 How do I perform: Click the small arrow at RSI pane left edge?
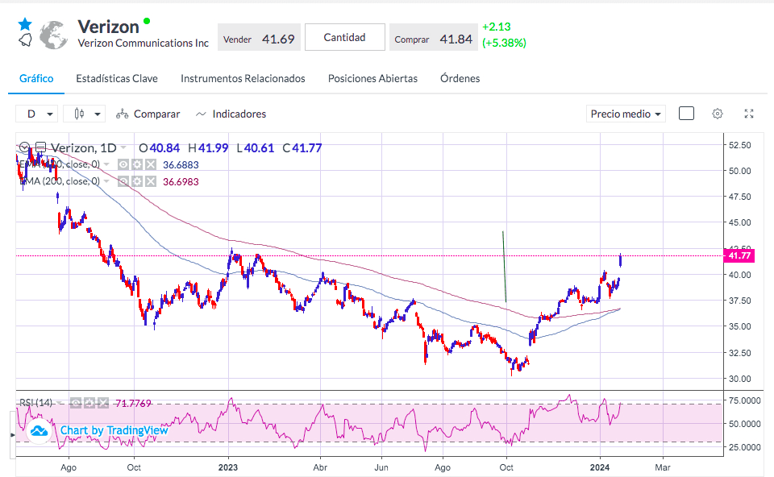click(x=13, y=434)
